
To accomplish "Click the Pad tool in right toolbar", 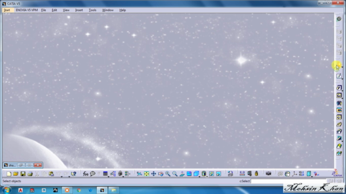I will (x=339, y=87).
